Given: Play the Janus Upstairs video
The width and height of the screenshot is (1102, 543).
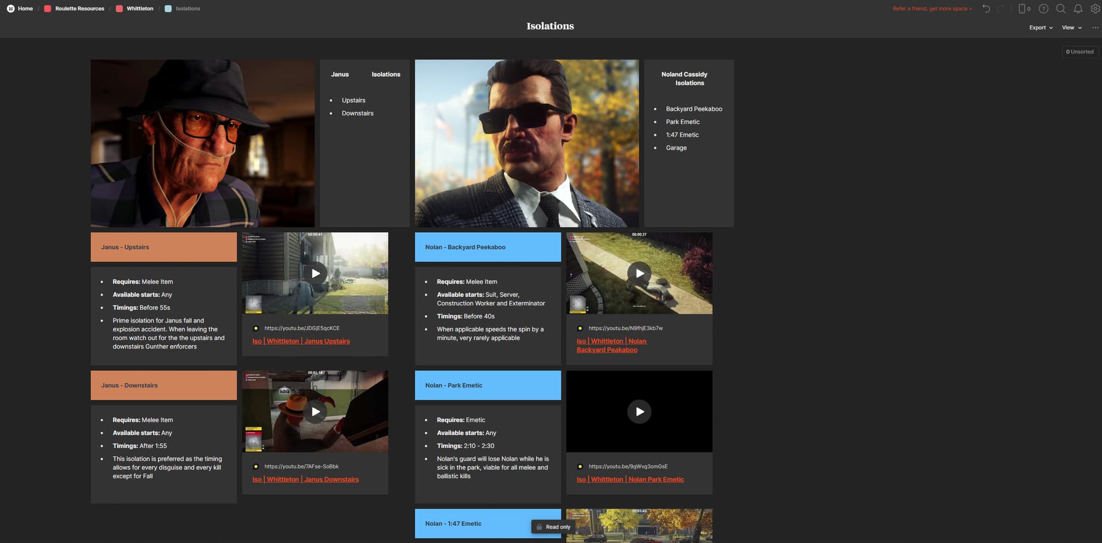Looking at the screenshot, I should click(x=315, y=274).
